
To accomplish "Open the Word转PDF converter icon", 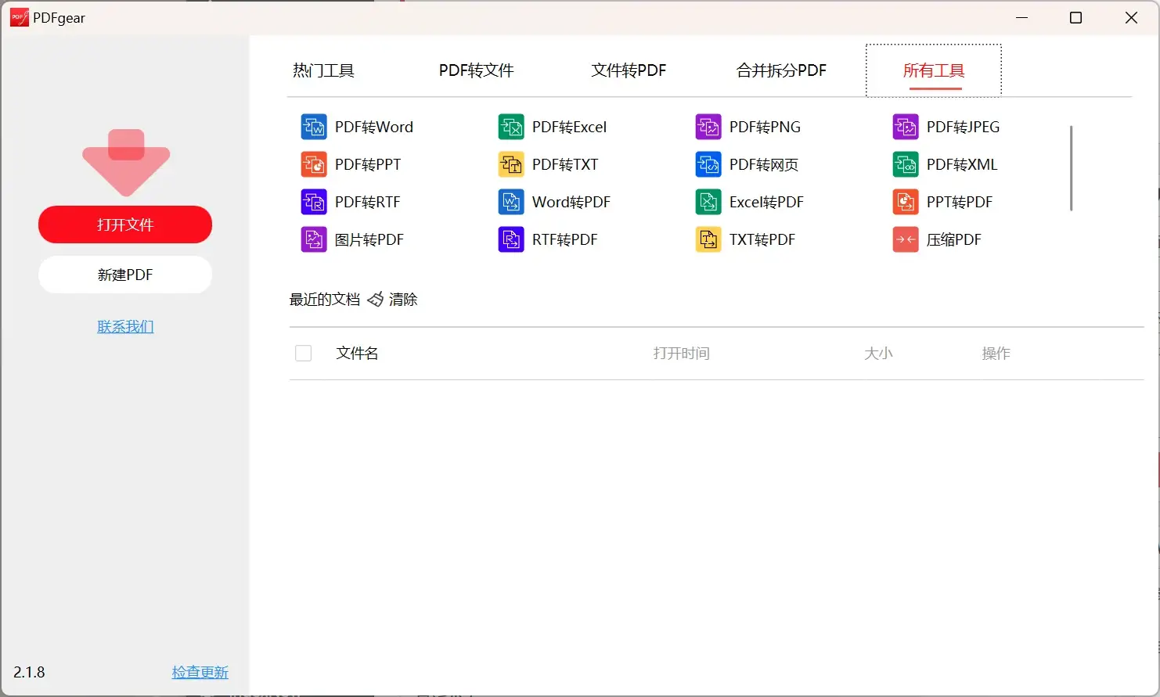I will (x=511, y=202).
